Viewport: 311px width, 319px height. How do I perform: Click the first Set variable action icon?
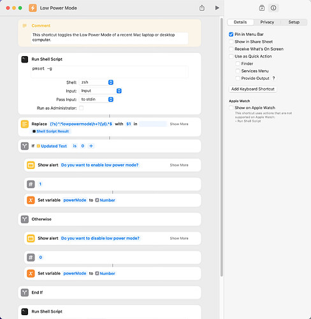click(31, 200)
